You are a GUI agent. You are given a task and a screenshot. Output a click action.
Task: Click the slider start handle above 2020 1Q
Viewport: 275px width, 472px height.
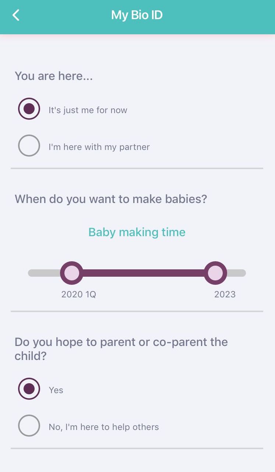[72, 273]
